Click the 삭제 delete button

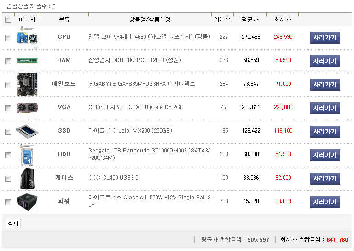tap(13, 223)
